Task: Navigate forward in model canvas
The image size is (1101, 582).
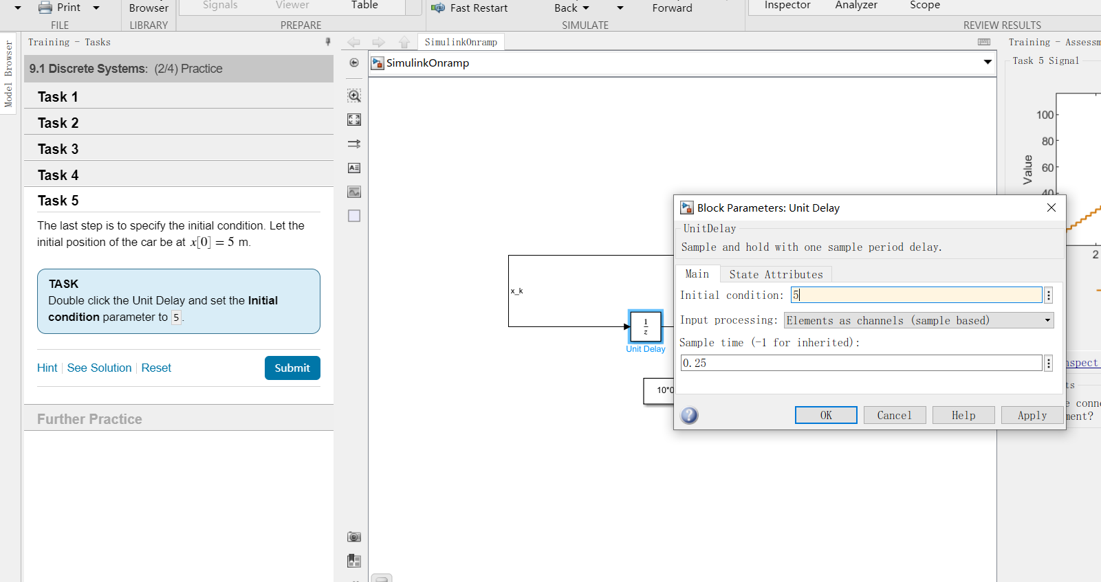Action: coord(378,43)
